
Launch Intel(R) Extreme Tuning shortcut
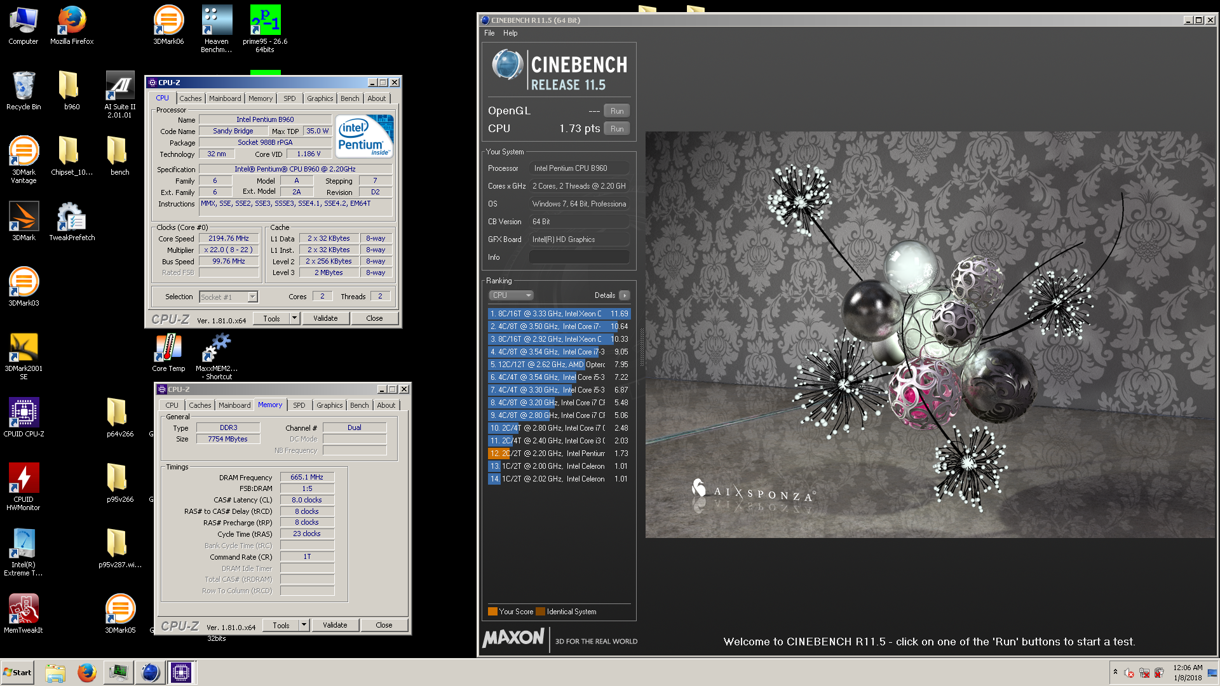24,553
